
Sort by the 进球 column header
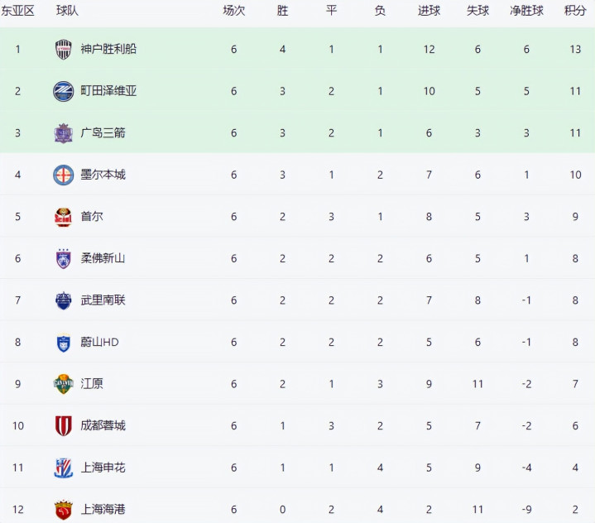(429, 11)
